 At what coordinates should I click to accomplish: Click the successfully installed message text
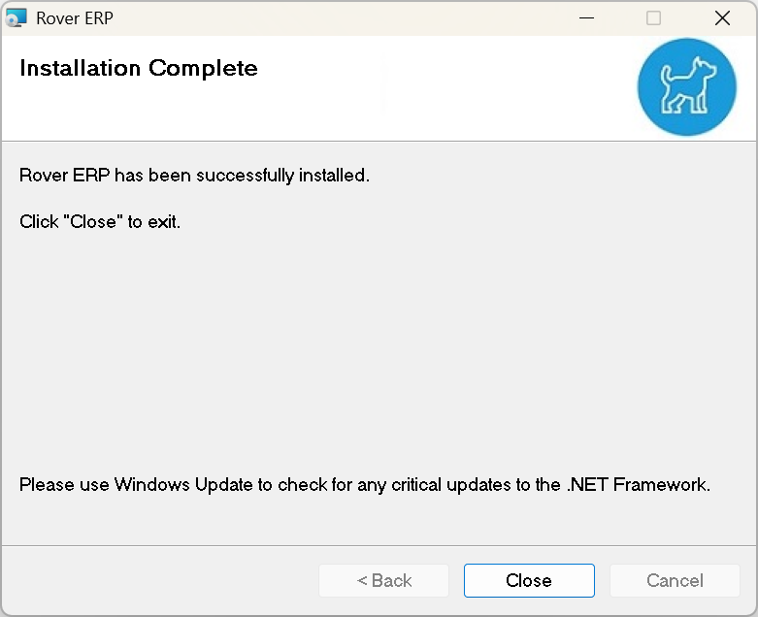point(194,176)
